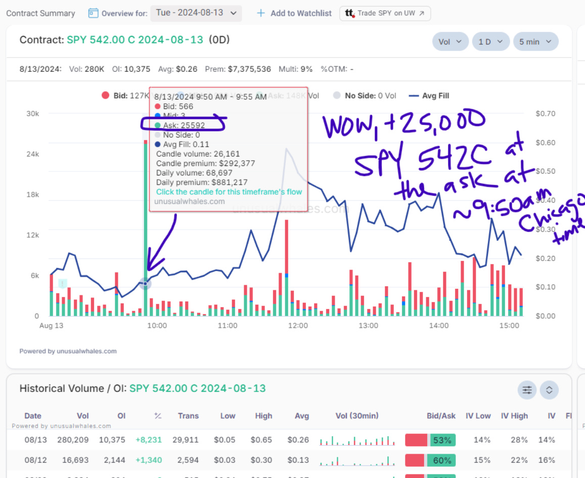The width and height of the screenshot is (585, 478).
Task: Sort table by Low column header
Action: [228, 416]
